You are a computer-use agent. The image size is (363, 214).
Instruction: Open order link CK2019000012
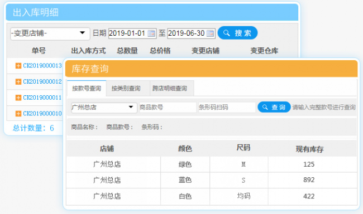pos(42,81)
